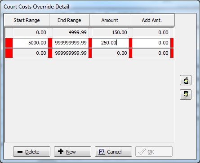Click the plus icon on New button
The width and height of the screenshot is (200, 163).
61,151
